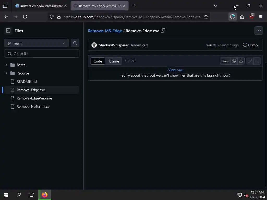Copy file path using icon beside Remove-Edge.exe
Viewport: 267px width, 200px height.
pos(163,30)
